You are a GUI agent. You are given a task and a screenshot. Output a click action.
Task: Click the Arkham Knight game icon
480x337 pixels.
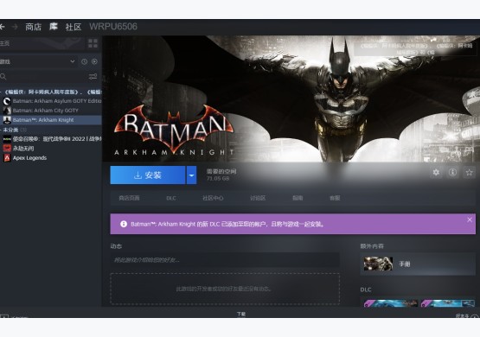coord(7,120)
